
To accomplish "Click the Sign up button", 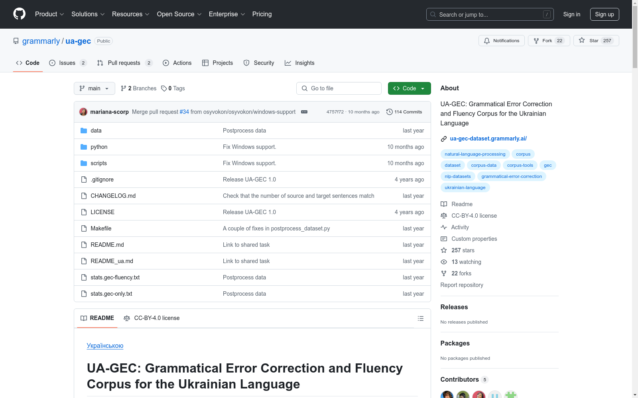I will tap(605, 14).
